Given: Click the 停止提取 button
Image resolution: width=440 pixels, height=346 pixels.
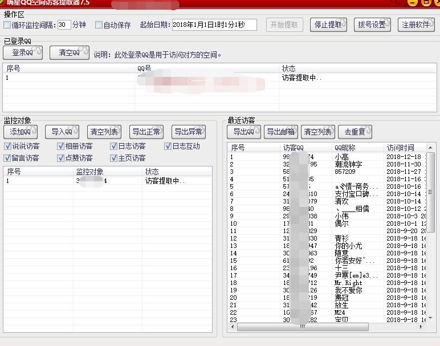Looking at the screenshot, I should point(328,25).
